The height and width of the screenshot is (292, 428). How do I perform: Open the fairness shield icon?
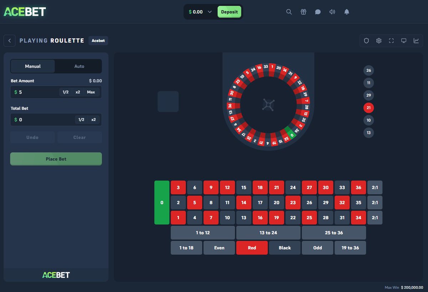(x=366, y=41)
